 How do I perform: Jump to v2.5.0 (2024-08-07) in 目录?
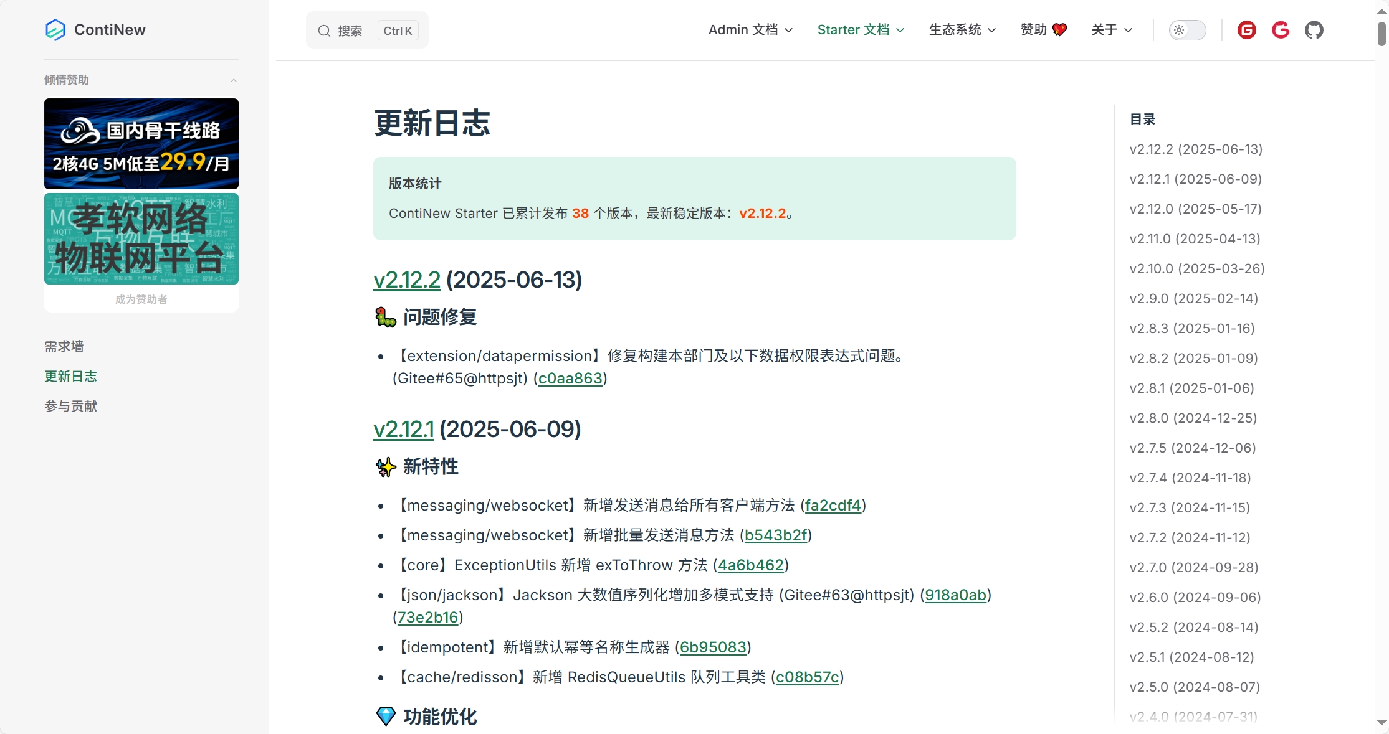point(1195,687)
